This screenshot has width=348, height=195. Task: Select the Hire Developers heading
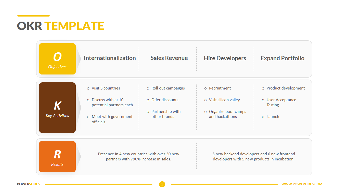[225, 58]
